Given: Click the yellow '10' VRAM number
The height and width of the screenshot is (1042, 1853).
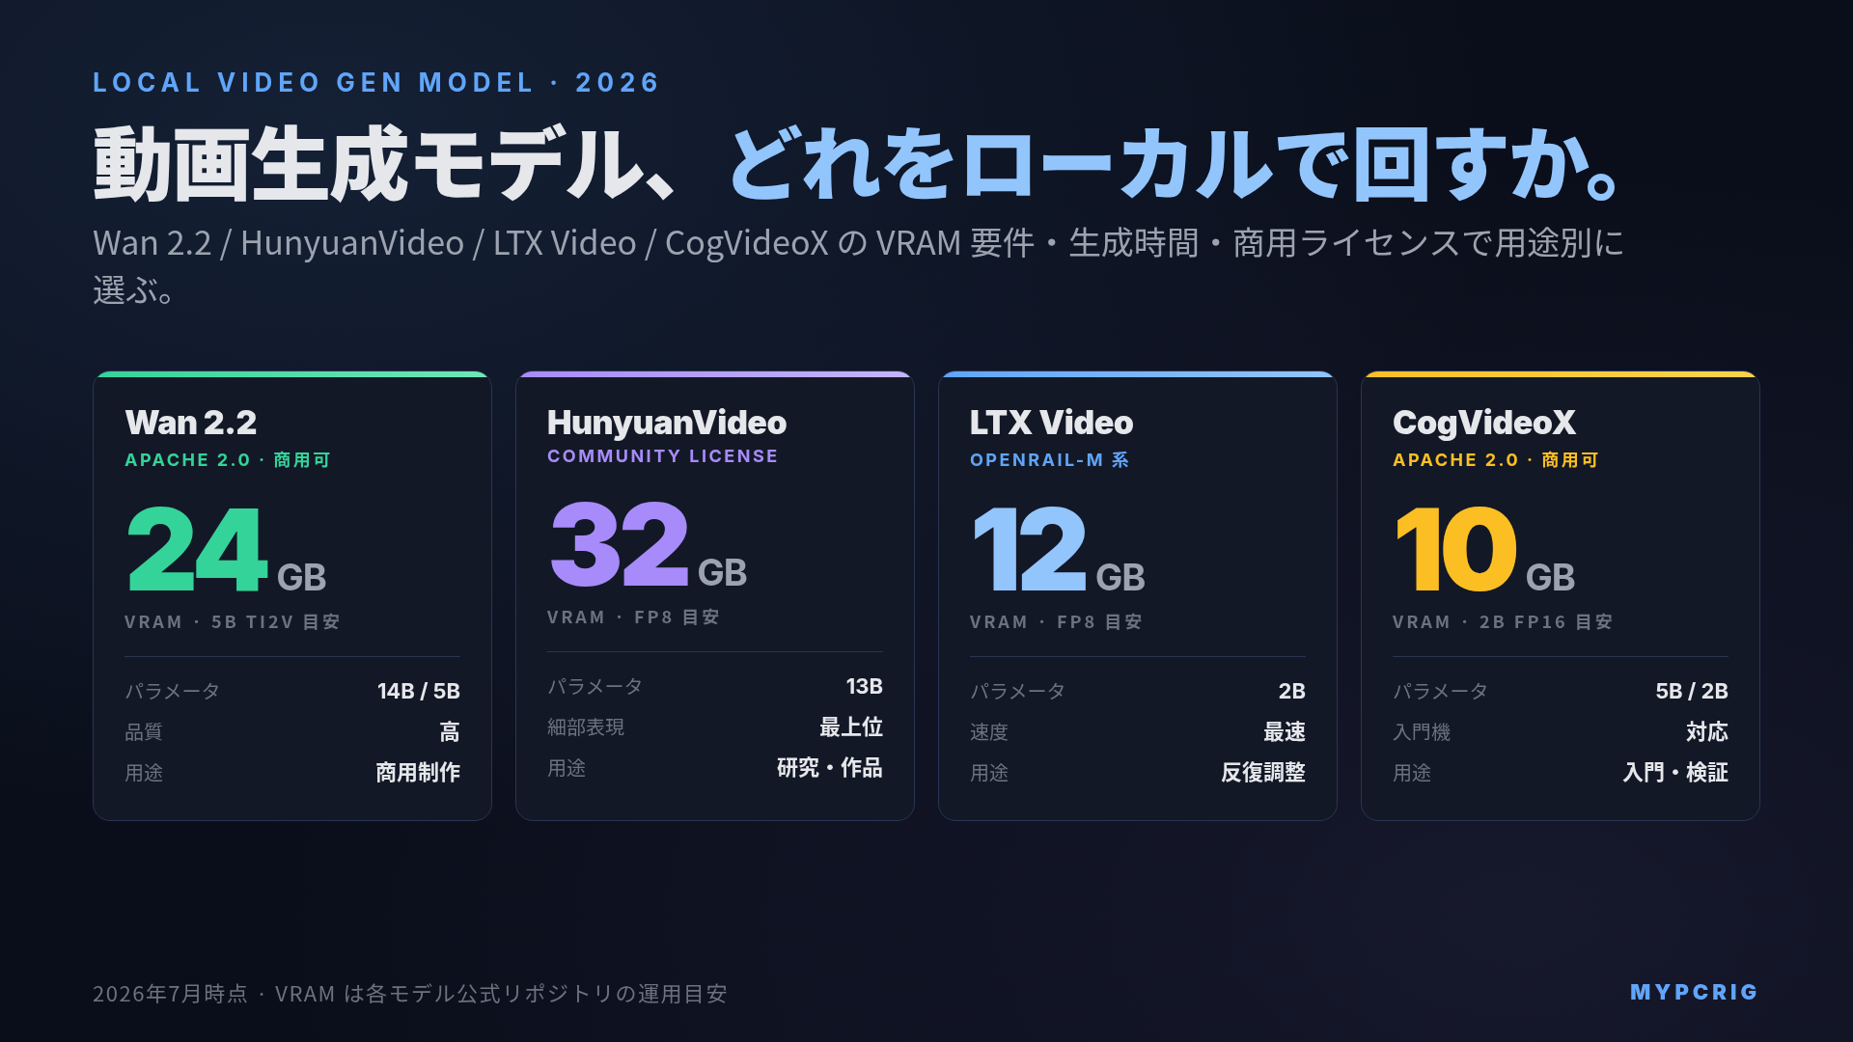Looking at the screenshot, I should [1456, 549].
